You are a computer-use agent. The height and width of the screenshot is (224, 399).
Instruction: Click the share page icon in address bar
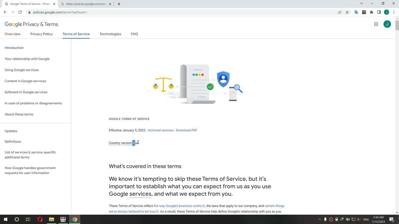(x=339, y=12)
